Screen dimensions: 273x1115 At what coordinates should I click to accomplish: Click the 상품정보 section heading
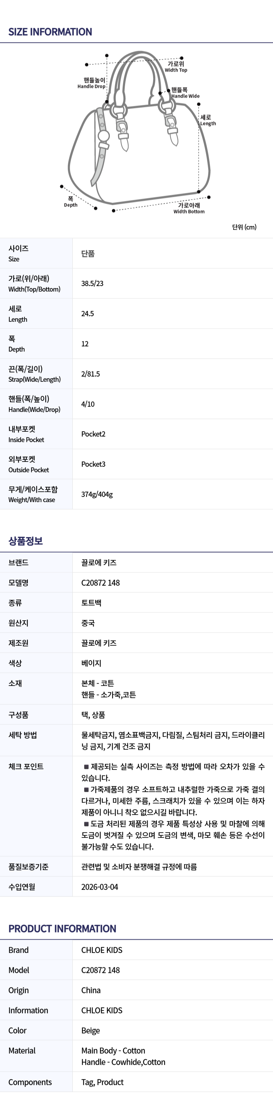(x=26, y=541)
